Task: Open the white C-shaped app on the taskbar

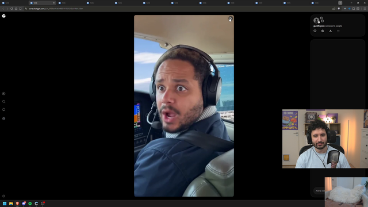Action: click(36, 204)
